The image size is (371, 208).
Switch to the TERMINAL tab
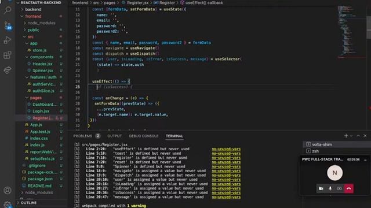pos(174,136)
